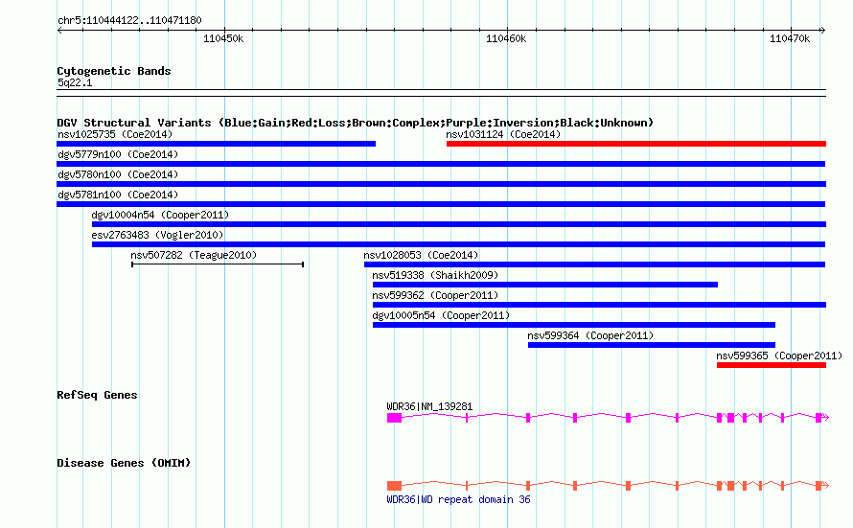
Task: Click the chr5:110444122..110471180 region label
Action: click(129, 20)
